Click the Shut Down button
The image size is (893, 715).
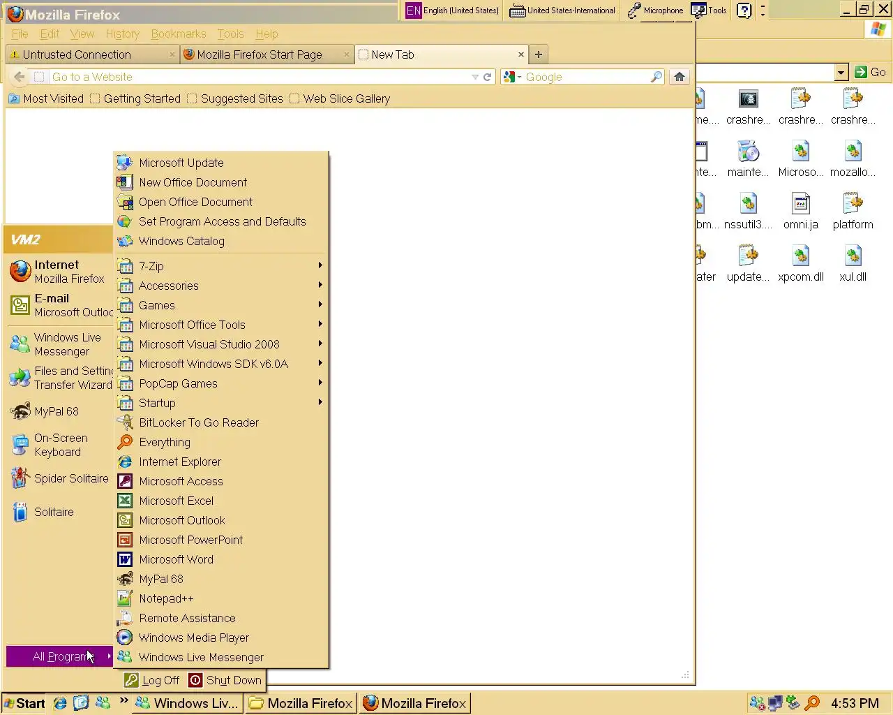pos(226,680)
